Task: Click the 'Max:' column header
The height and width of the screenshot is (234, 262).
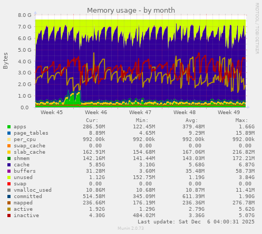Action: (241, 120)
